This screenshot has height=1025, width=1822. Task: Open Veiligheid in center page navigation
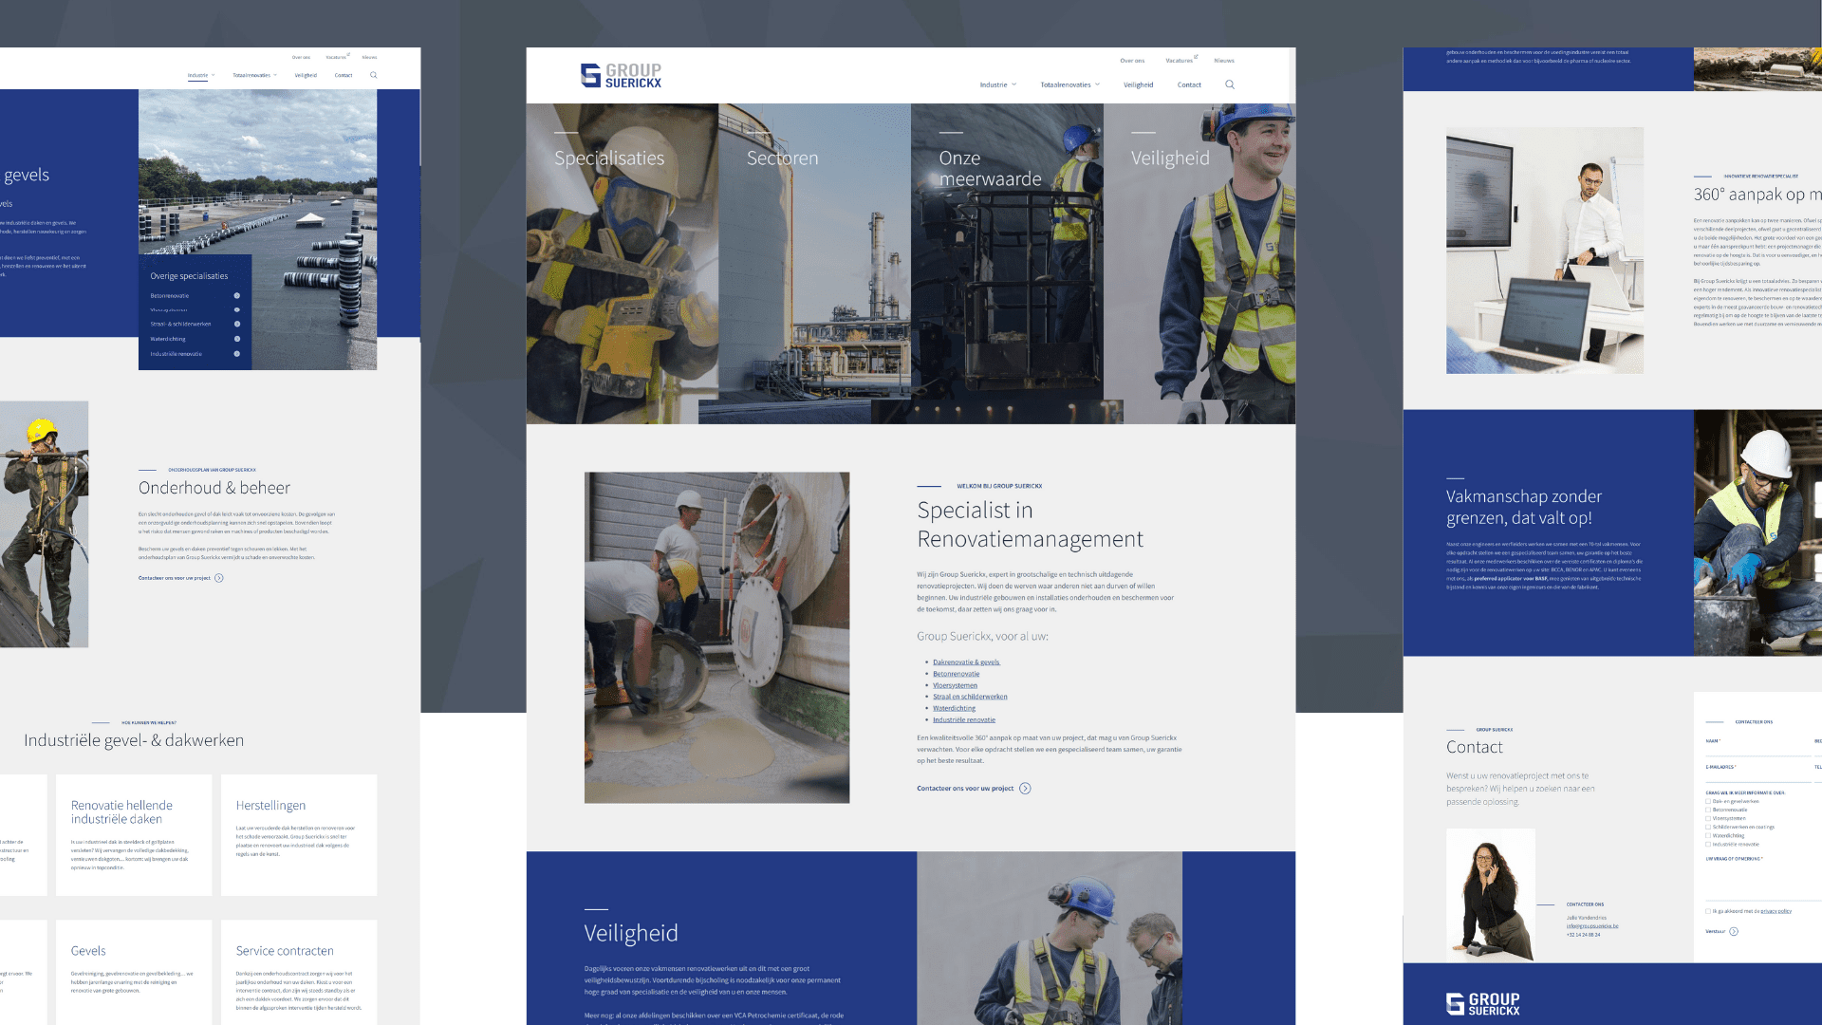[1139, 84]
